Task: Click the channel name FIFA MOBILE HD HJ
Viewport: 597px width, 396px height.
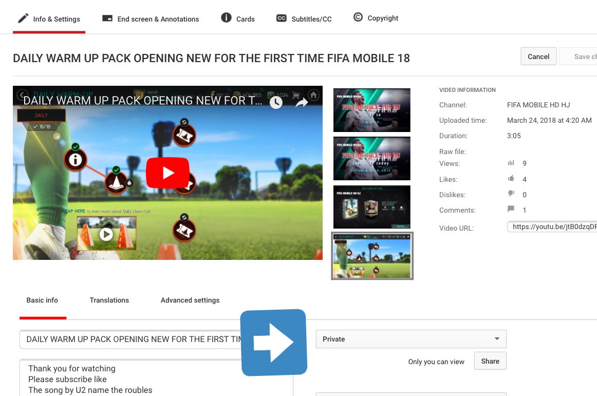Action: (538, 105)
